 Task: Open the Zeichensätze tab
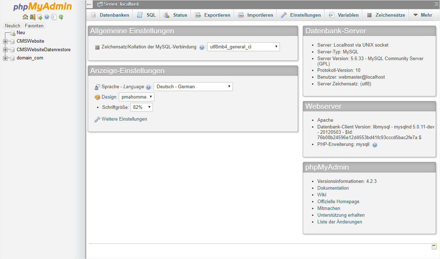pos(386,15)
